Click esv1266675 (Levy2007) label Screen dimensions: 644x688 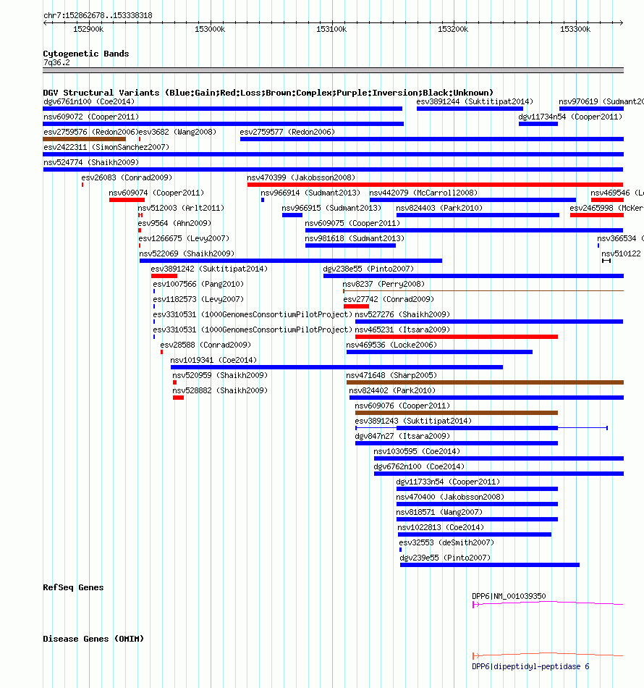(184, 238)
